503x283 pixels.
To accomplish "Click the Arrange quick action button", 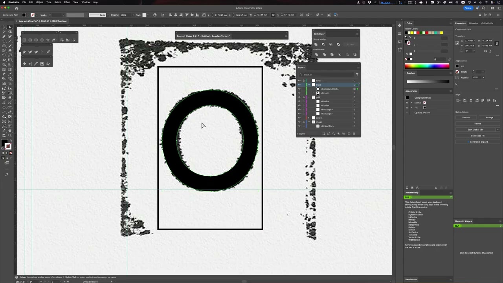I will pyautogui.click(x=489, y=118).
